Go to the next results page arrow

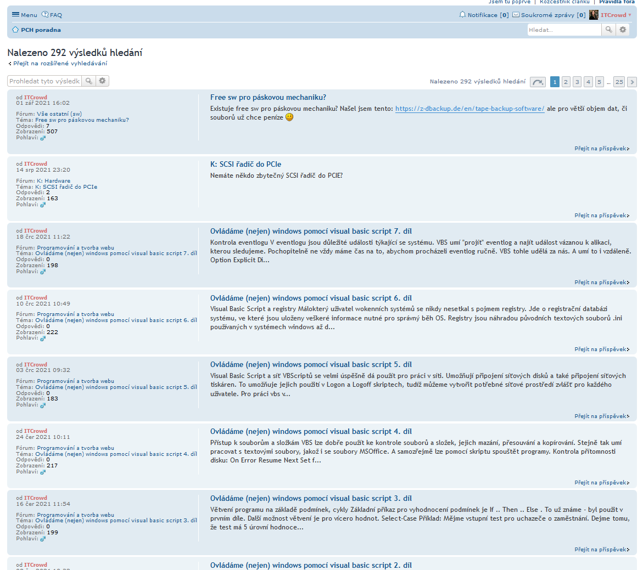[632, 82]
